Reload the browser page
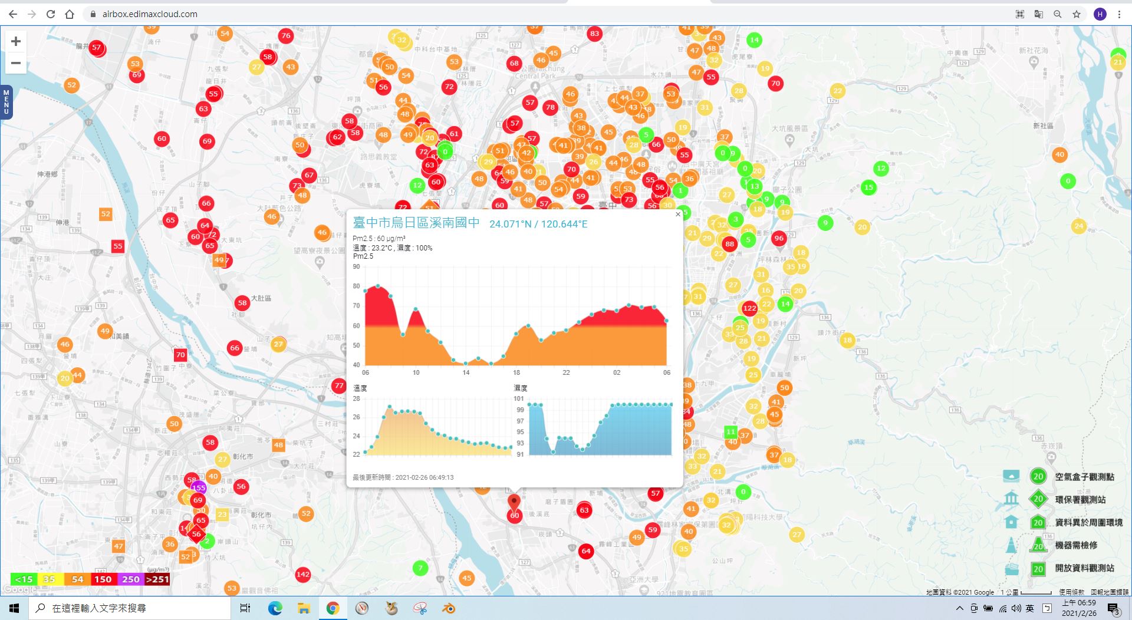Viewport: 1132px width, 620px height. click(x=51, y=14)
